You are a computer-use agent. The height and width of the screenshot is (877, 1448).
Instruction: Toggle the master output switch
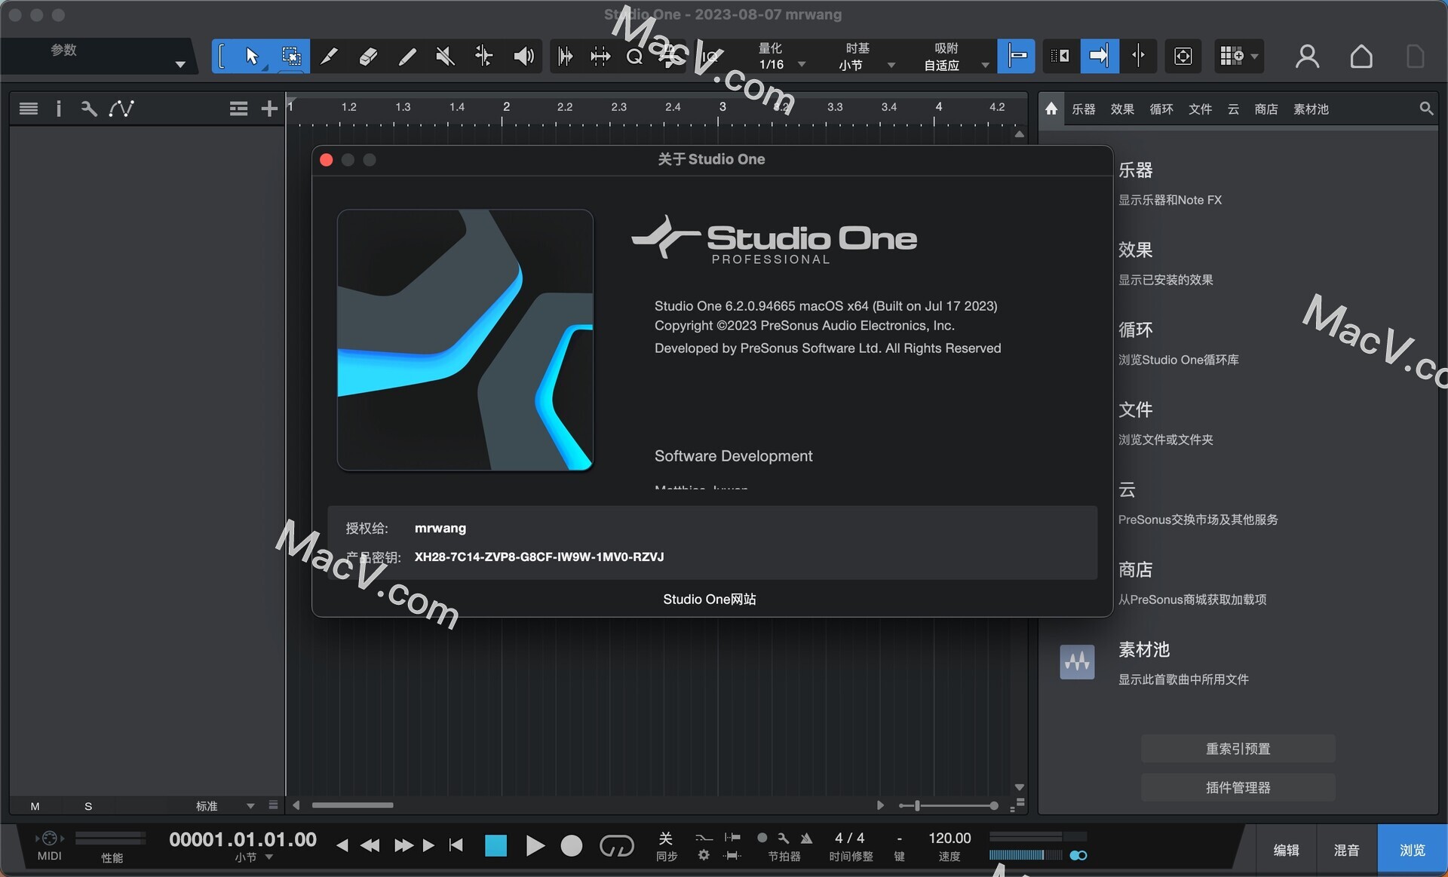(1078, 855)
